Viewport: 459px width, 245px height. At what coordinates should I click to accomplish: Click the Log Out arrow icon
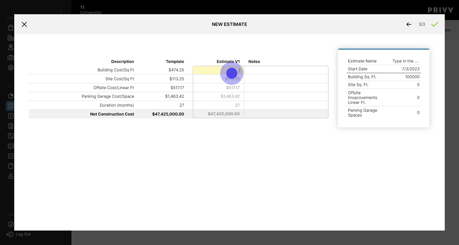click(10, 234)
